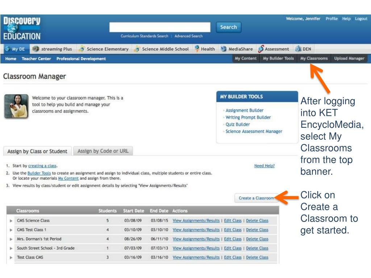This screenshot has width=371, height=278.
Task: Edit Class for CMS Test Class 1
Action: (x=233, y=230)
